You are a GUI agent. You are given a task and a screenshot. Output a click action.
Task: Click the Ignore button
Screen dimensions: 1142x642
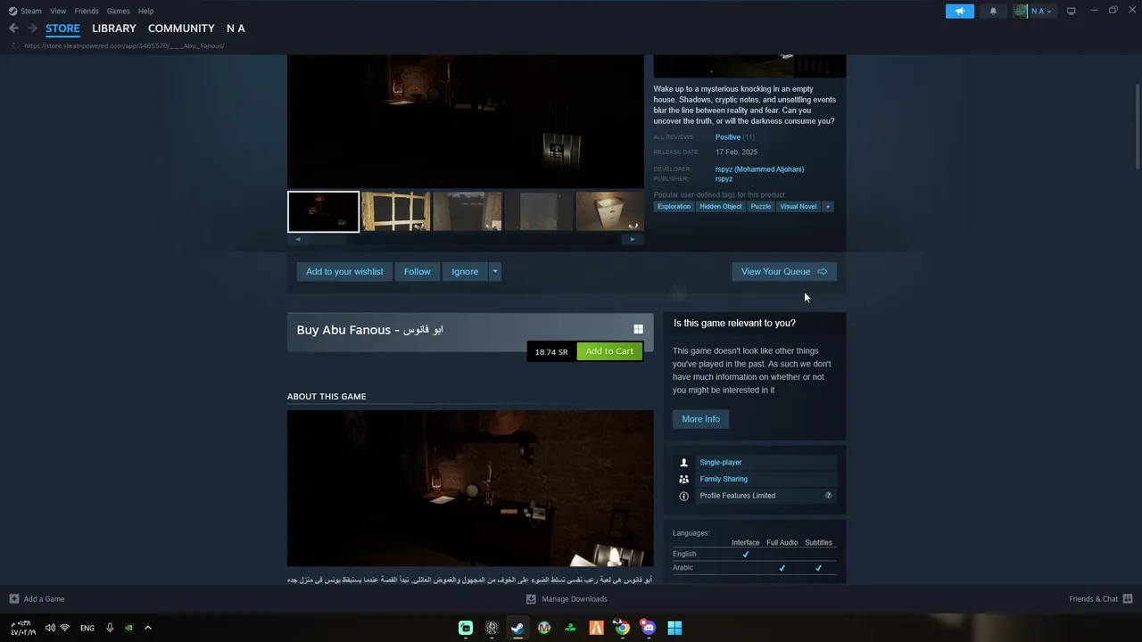point(465,271)
